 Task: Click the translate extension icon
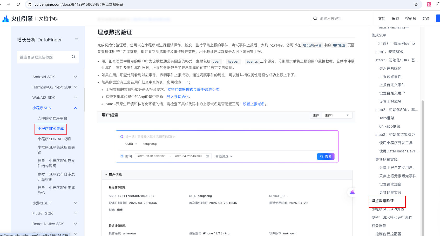[x=429, y=4]
